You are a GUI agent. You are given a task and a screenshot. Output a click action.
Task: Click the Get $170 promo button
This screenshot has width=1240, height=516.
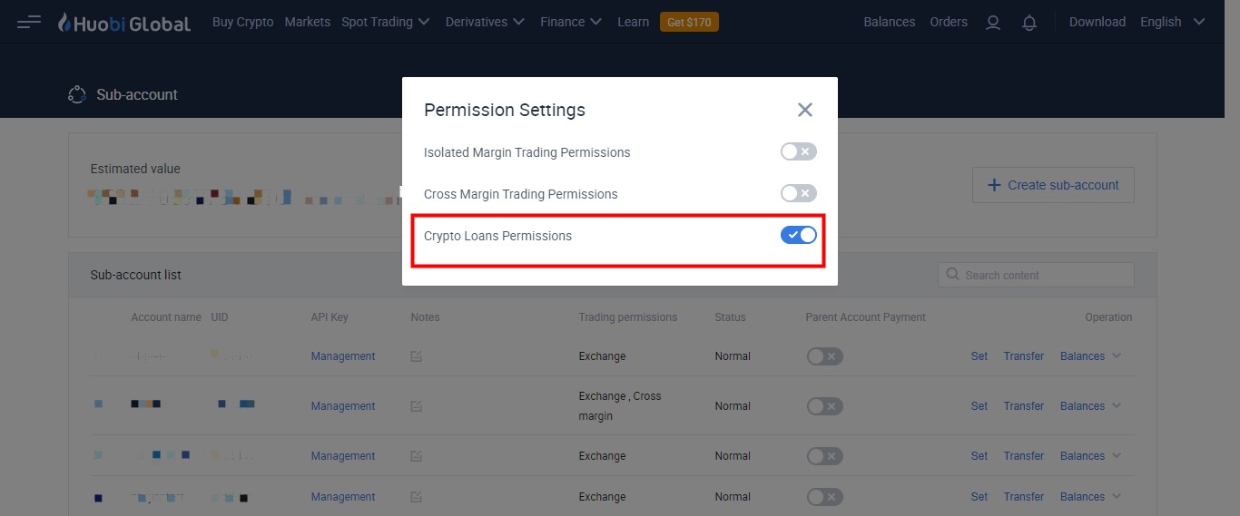point(689,22)
